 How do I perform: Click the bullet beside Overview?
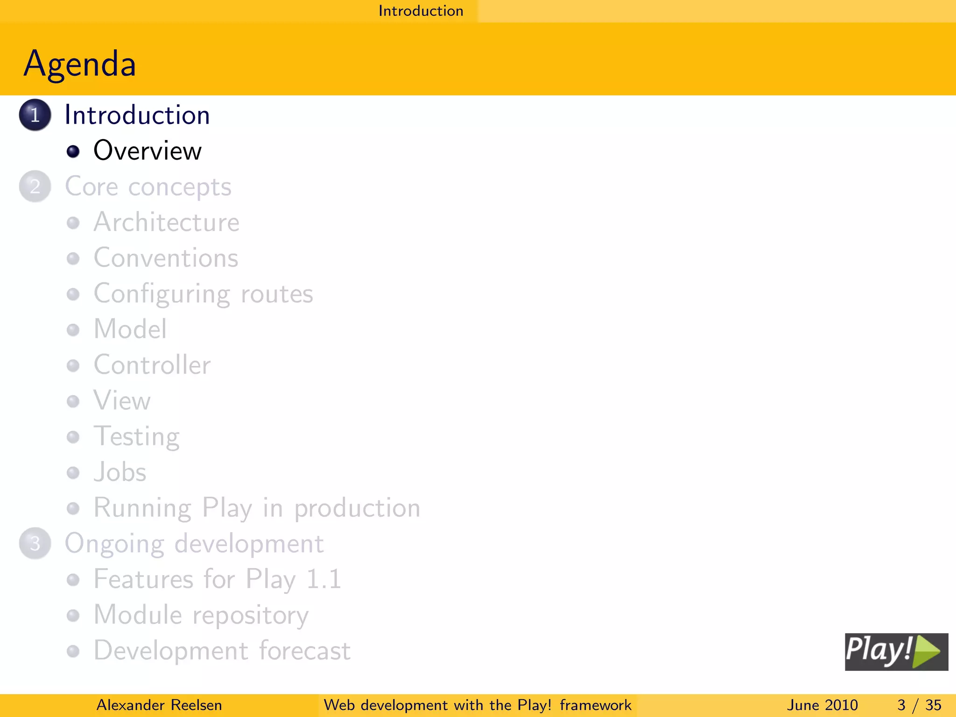point(73,151)
